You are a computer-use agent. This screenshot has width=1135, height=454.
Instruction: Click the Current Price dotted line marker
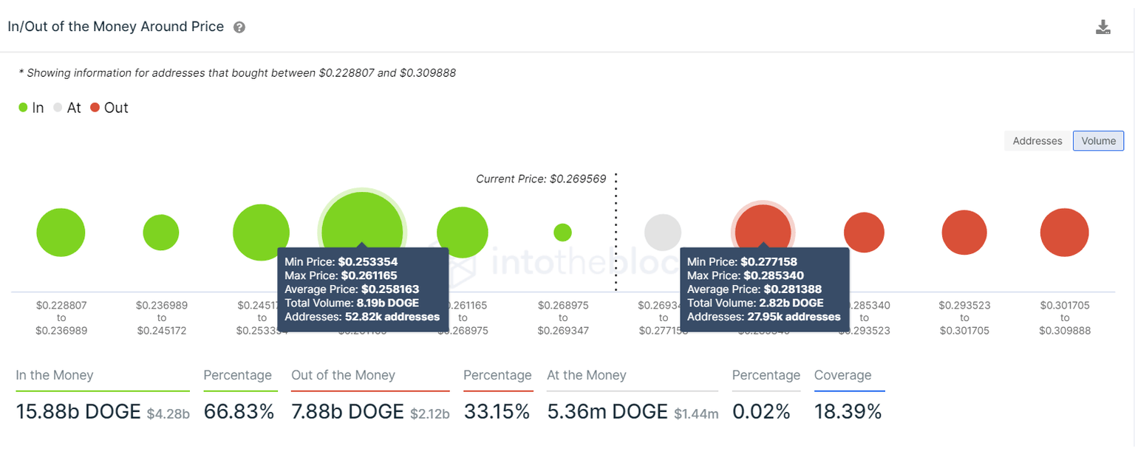616,229
